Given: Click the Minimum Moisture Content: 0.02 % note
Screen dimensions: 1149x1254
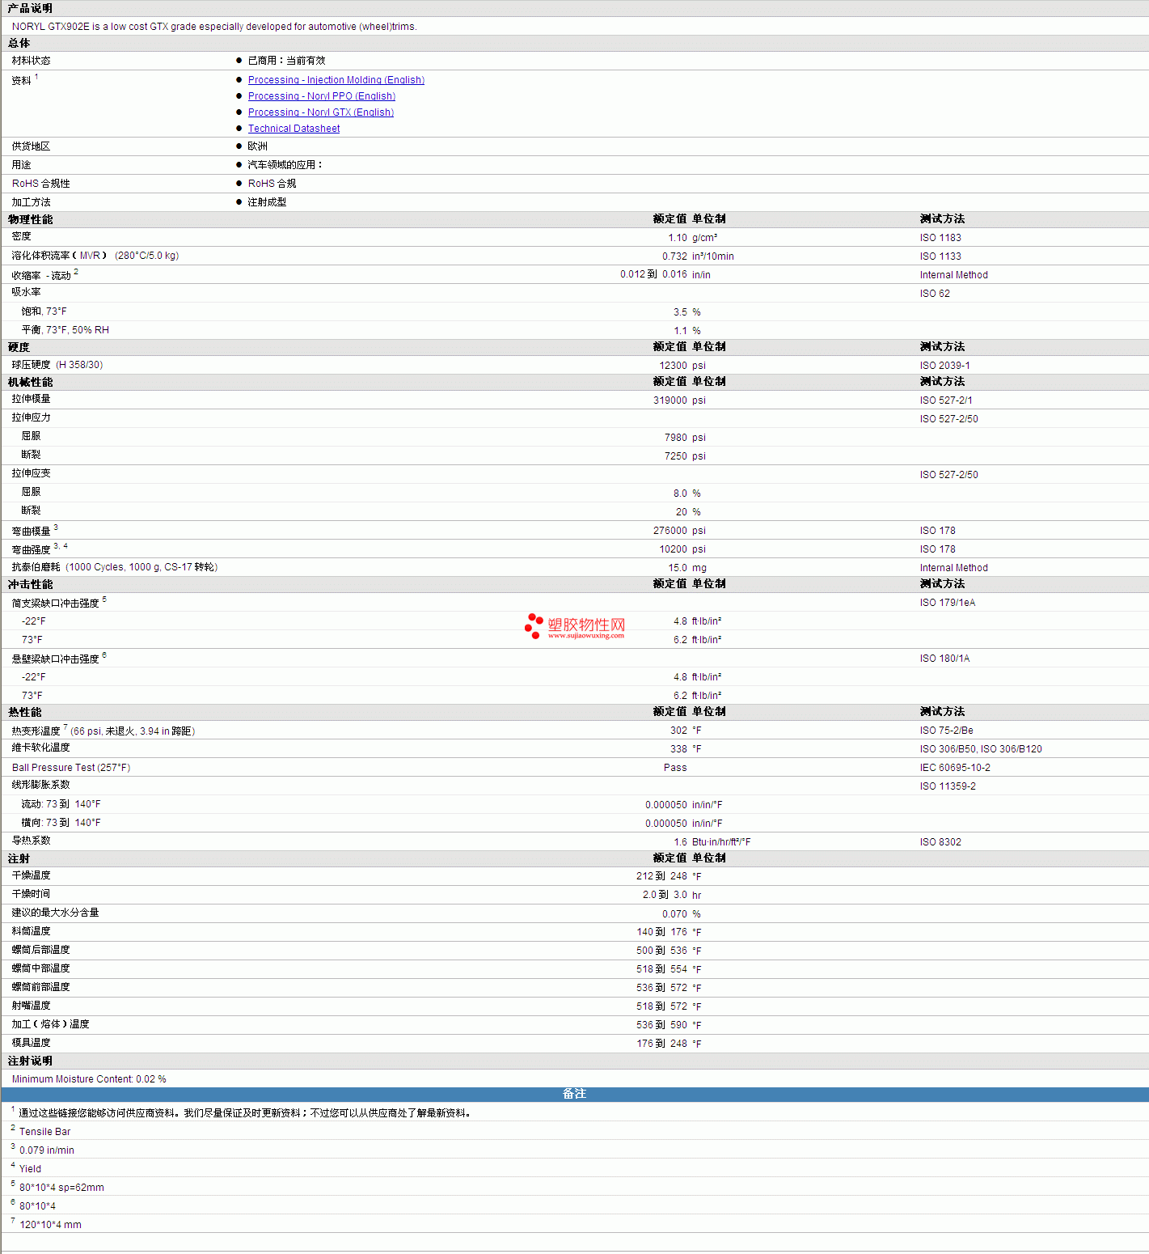Looking at the screenshot, I should tap(89, 1079).
